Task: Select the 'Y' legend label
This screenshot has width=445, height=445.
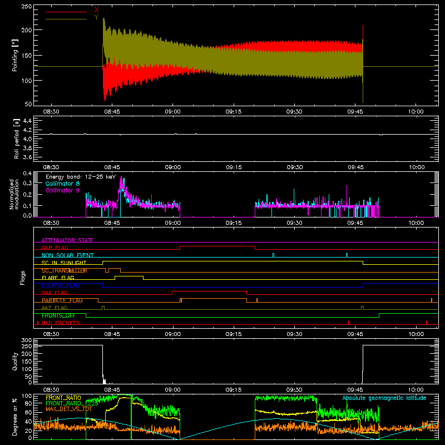Action: click(x=96, y=17)
